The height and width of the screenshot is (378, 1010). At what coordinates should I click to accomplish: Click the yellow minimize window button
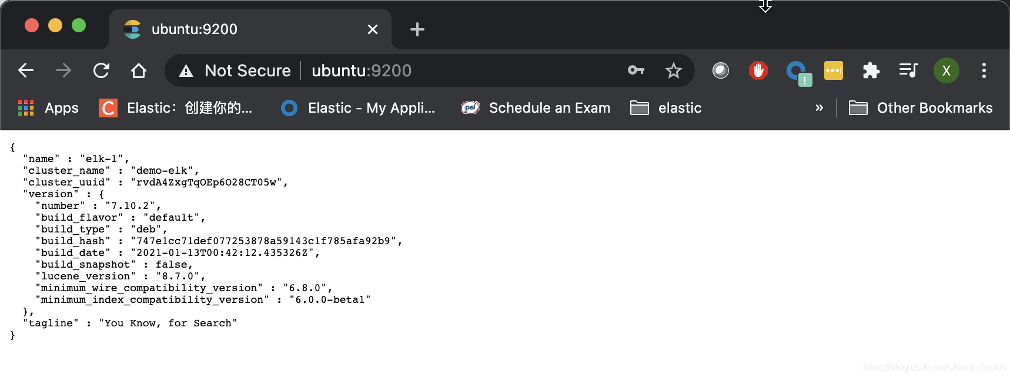pyautogui.click(x=55, y=26)
